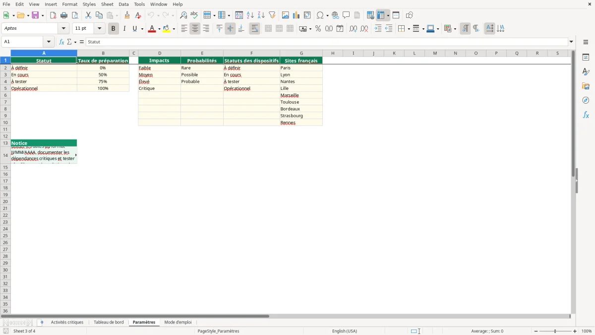Image resolution: width=595 pixels, height=335 pixels.
Task: Switch to Activités critiques sheet tab
Action: click(67, 322)
